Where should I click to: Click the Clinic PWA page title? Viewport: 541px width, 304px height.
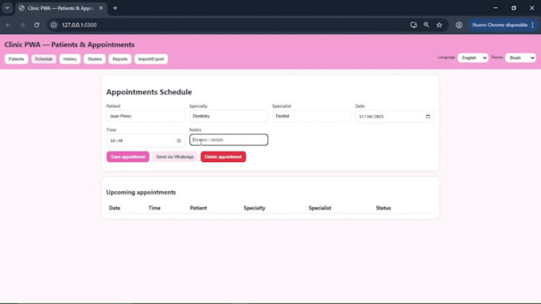click(69, 44)
